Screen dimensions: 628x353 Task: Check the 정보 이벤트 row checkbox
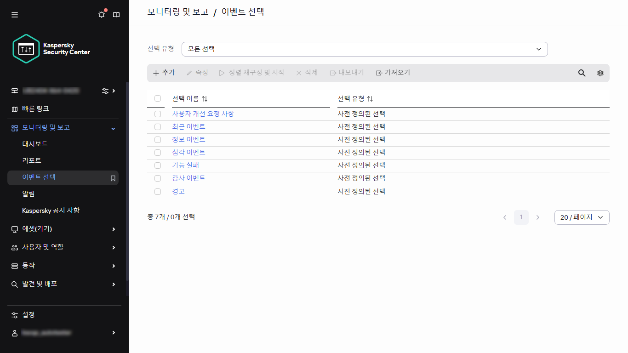(158, 140)
